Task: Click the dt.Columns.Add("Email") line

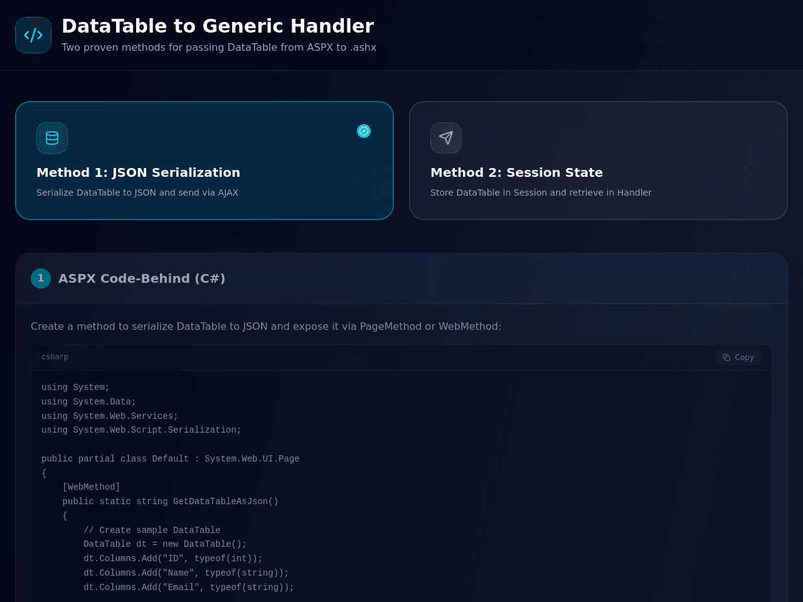Action: 189,588
